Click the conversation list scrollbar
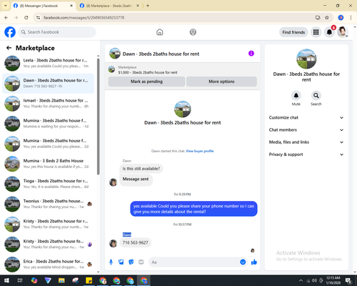357x286 pixels. click(98, 117)
